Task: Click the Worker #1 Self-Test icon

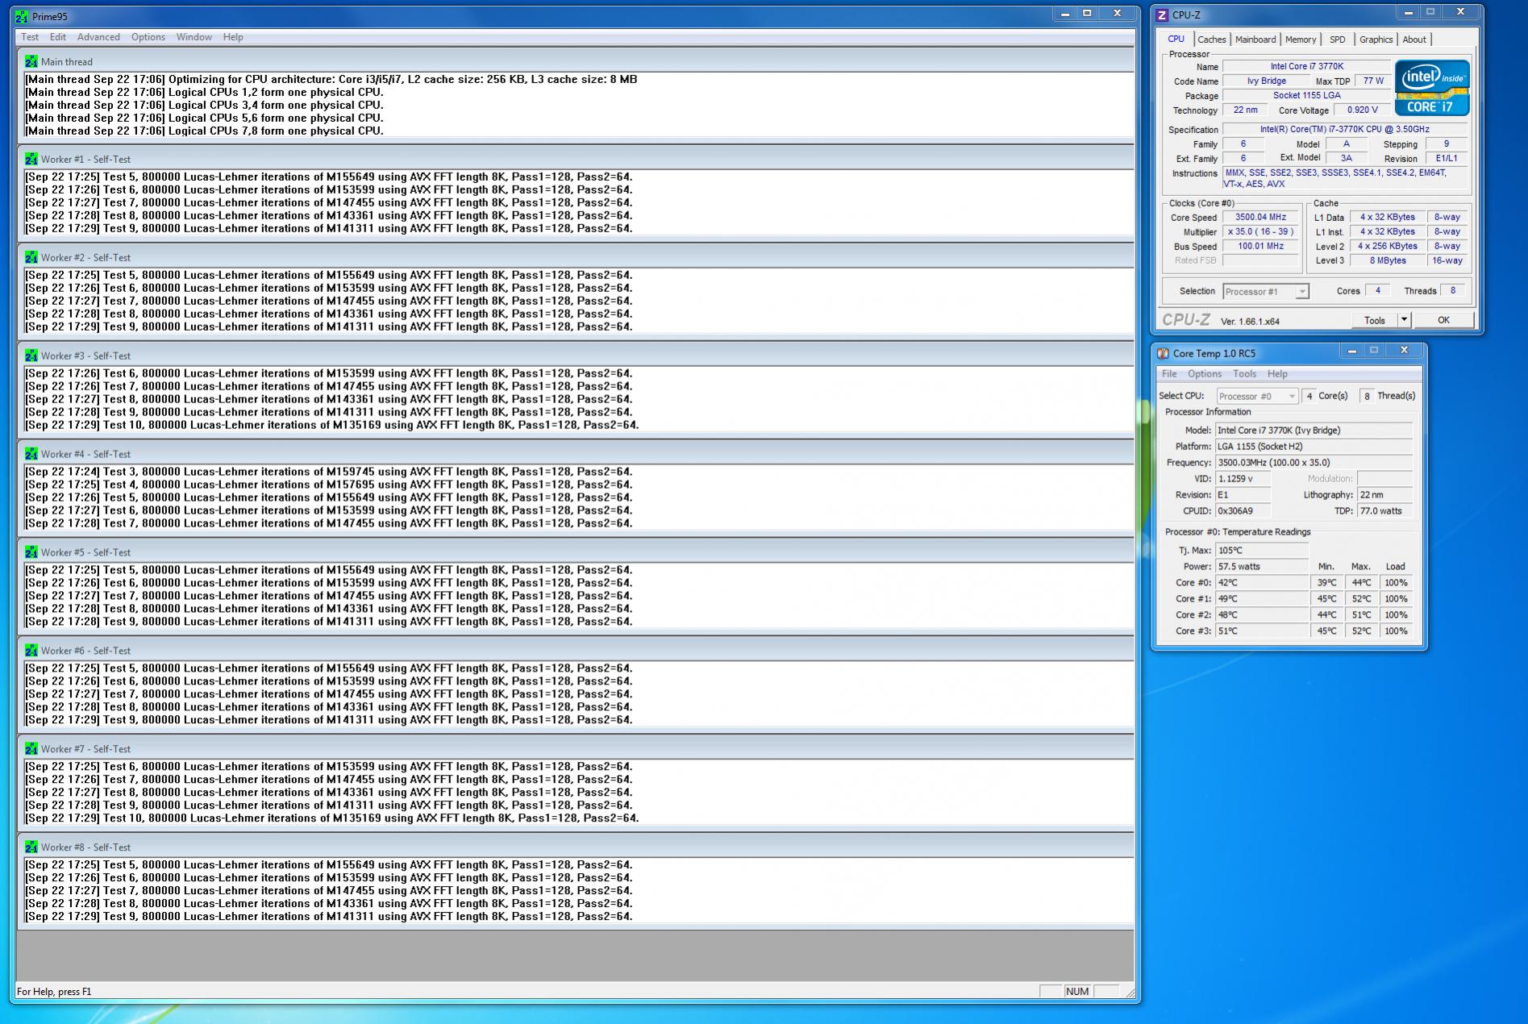Action: tap(31, 159)
